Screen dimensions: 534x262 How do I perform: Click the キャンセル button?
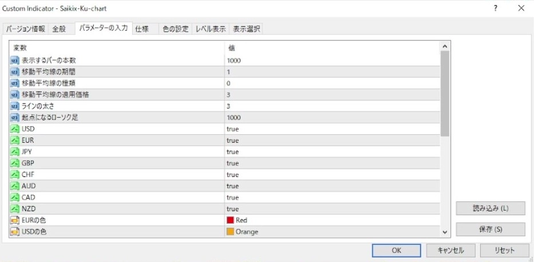(x=450, y=251)
